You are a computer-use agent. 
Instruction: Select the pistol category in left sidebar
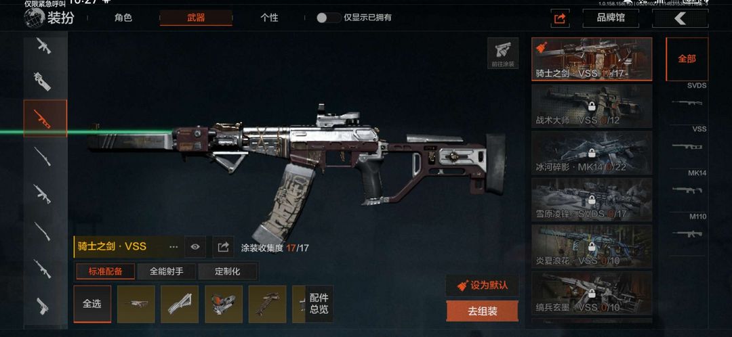click(x=43, y=305)
